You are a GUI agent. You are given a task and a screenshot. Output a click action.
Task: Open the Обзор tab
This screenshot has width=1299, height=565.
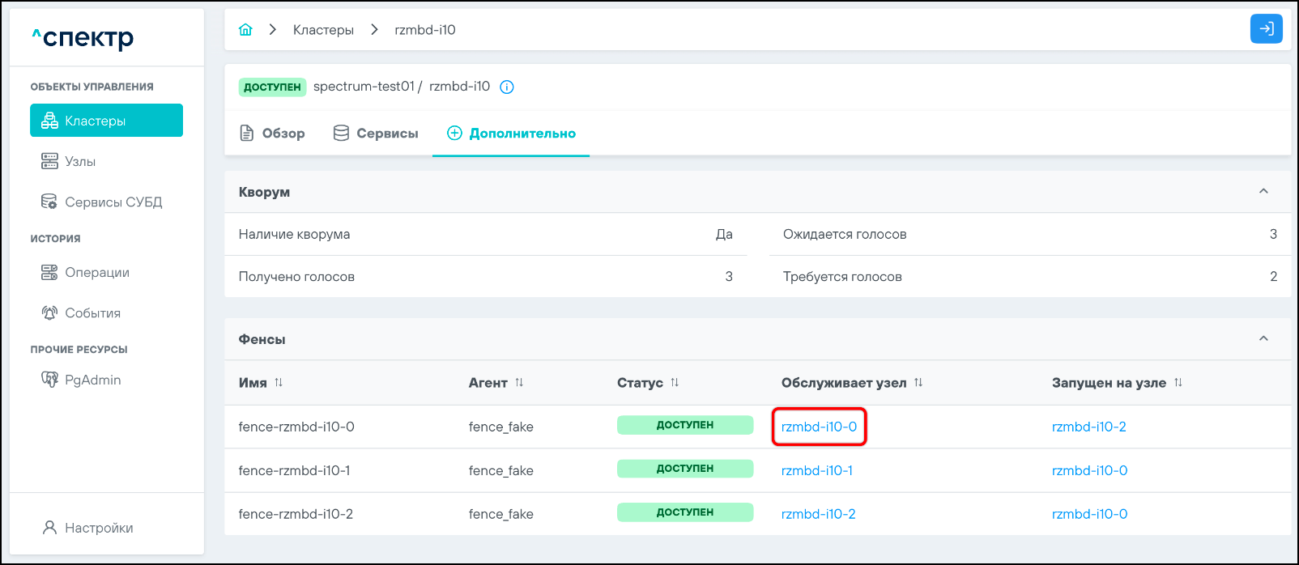[x=273, y=134]
